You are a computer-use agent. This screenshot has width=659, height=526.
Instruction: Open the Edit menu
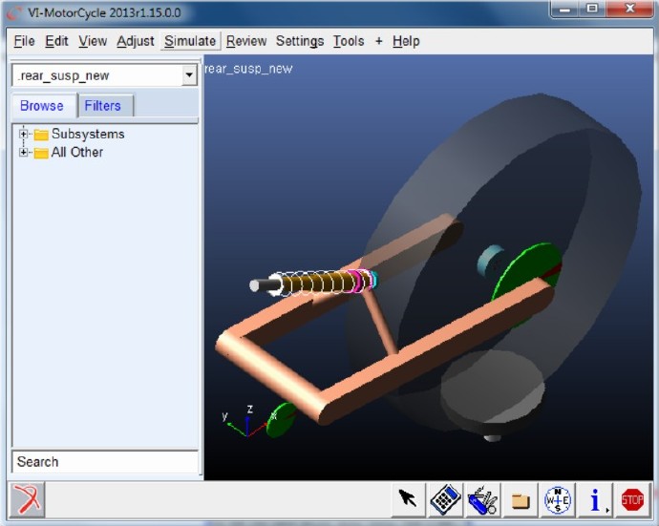[x=56, y=41]
